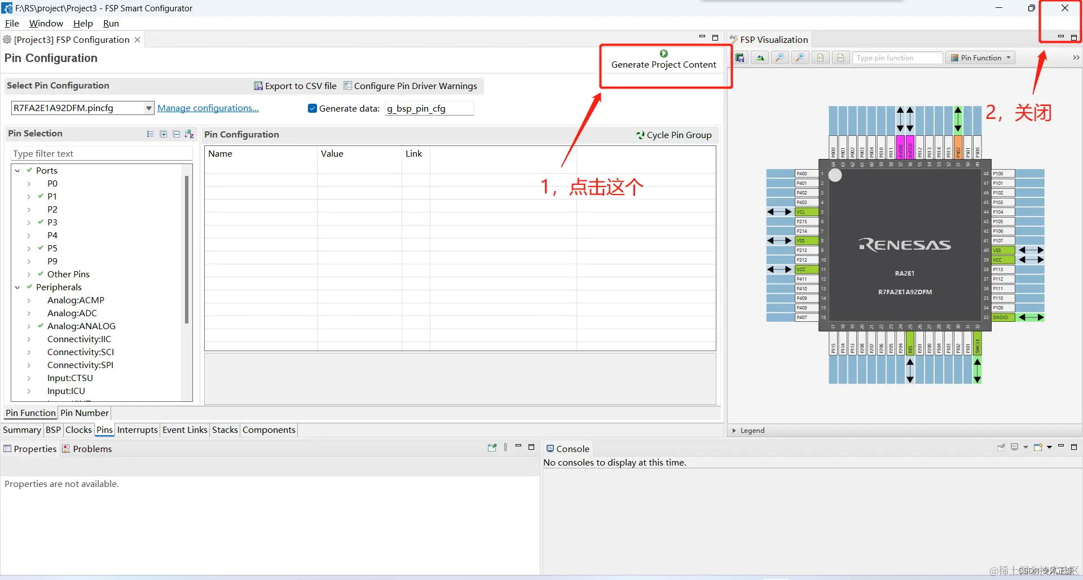Select Analog:ANALOG tree item
This screenshot has height=580, width=1083.
[81, 326]
